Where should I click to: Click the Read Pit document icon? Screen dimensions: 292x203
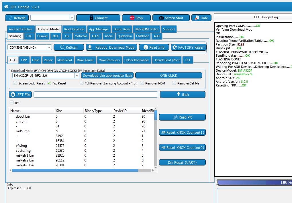(x=175, y=117)
